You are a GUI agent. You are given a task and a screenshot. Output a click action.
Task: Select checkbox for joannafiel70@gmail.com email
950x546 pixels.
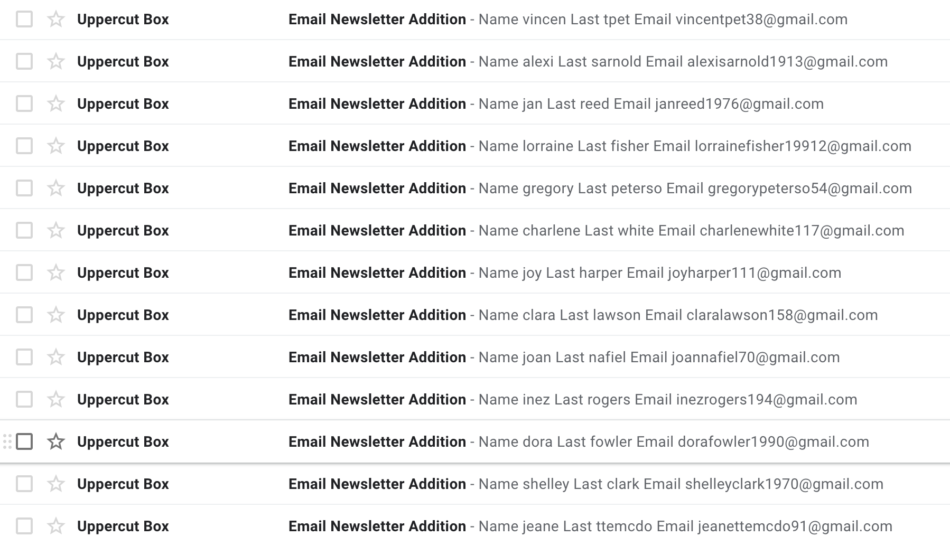[24, 357]
